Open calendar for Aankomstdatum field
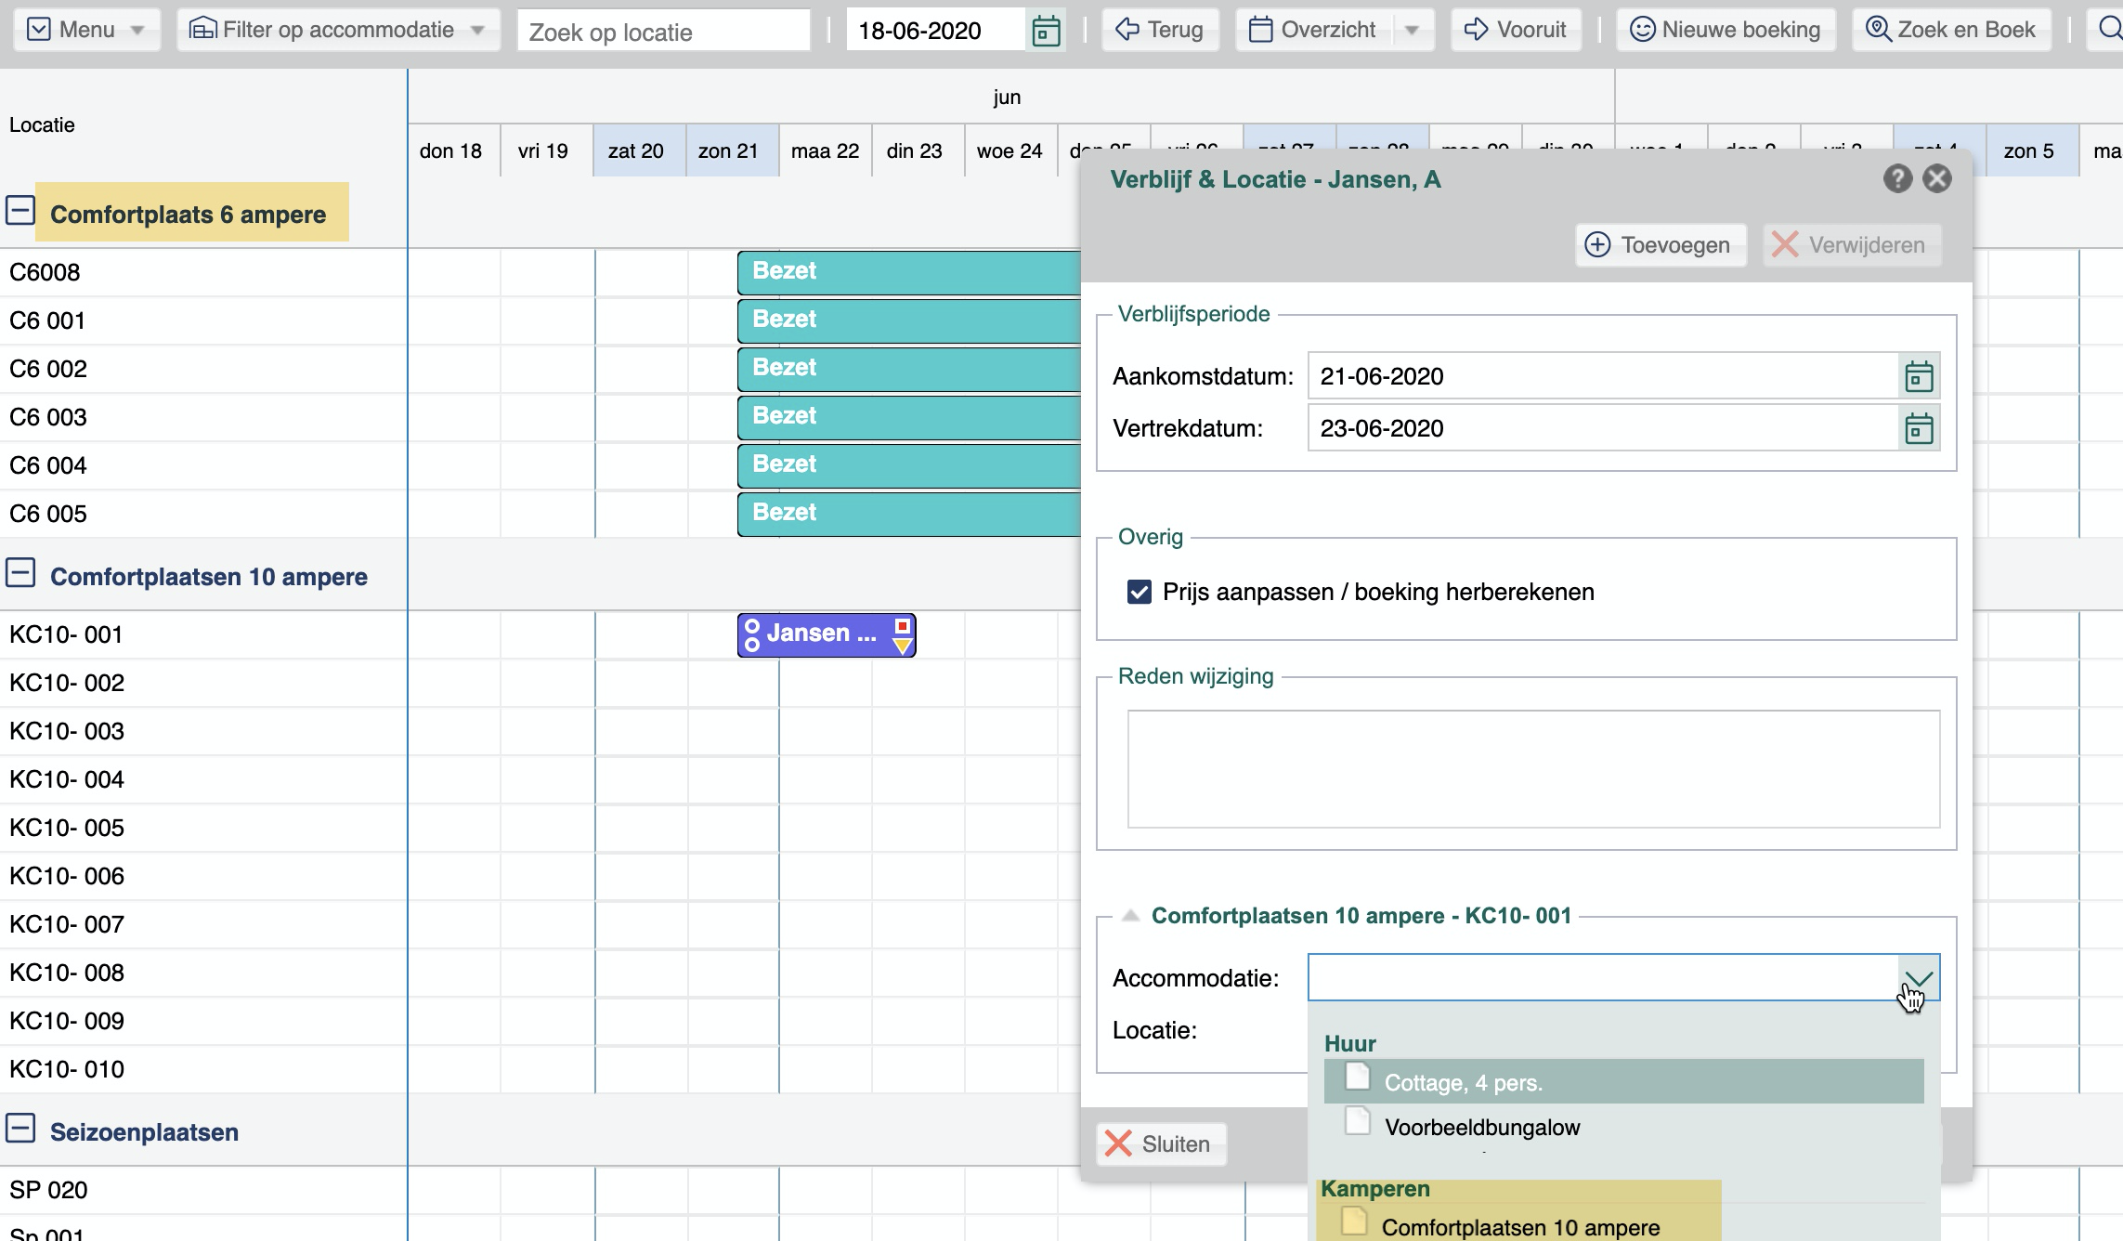The height and width of the screenshot is (1241, 2123). pos(1919,376)
